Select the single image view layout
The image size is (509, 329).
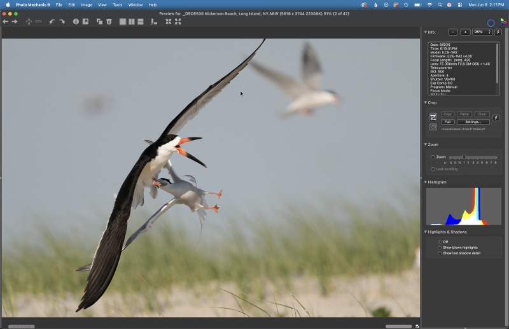tap(123, 22)
